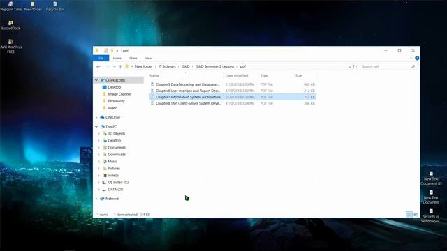Select New folder desktop icon
This screenshot has width=447, height=251.
33,6
